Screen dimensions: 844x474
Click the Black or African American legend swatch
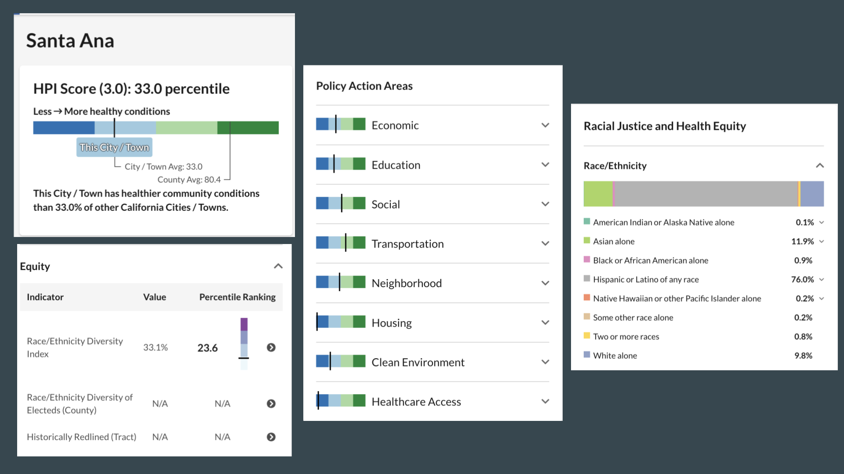(587, 259)
